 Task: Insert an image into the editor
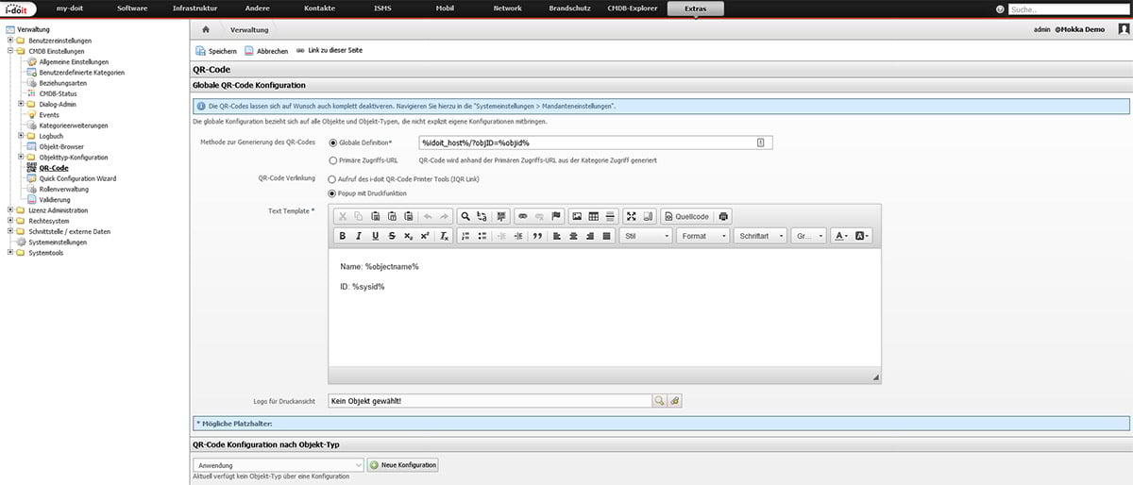pos(577,216)
